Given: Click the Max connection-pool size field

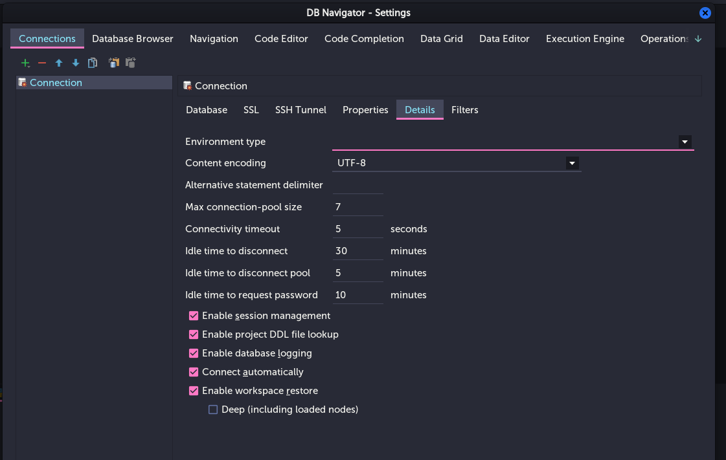Looking at the screenshot, I should 357,207.
